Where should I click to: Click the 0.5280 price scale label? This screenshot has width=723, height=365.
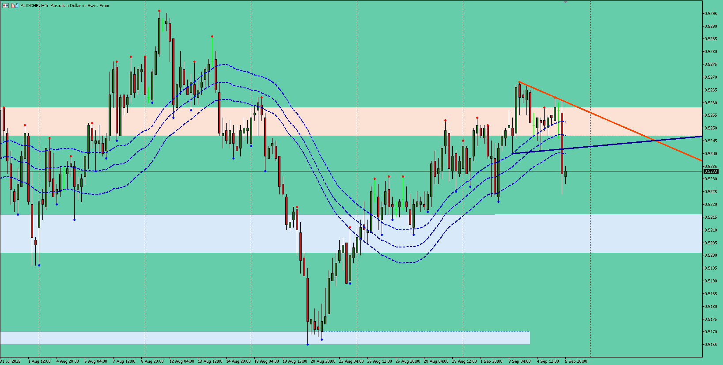pyautogui.click(x=711, y=52)
